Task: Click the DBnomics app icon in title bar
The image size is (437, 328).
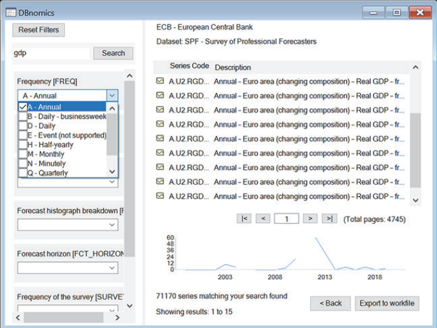Action: [x=11, y=13]
